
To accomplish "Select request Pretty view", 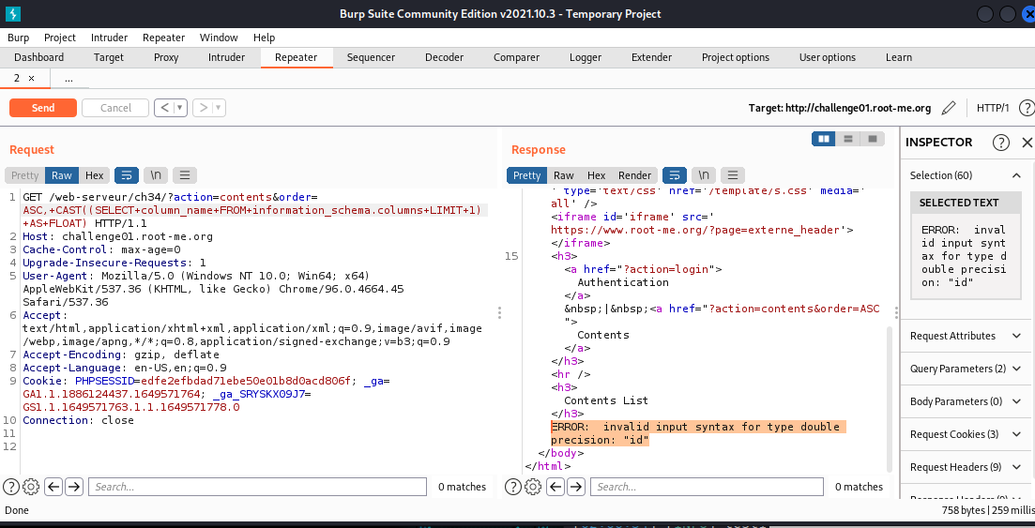I will click(x=25, y=175).
